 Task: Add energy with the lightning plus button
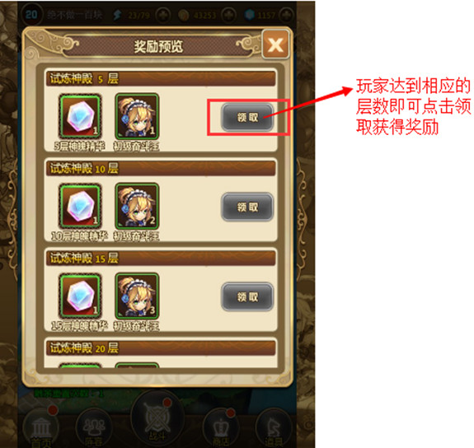coord(163,15)
